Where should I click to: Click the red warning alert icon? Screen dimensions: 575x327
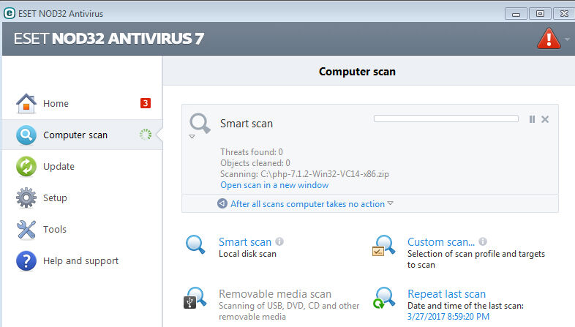point(549,39)
